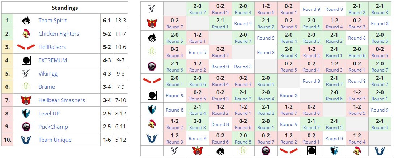Open Round 8 link in HellRaisers crosstable row
This screenshot has height=159, width=394.
coord(311,81)
